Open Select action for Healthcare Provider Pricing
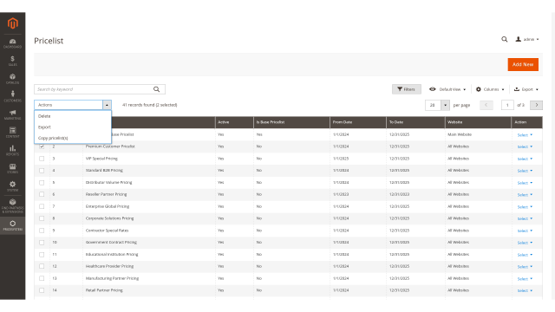 point(525,267)
